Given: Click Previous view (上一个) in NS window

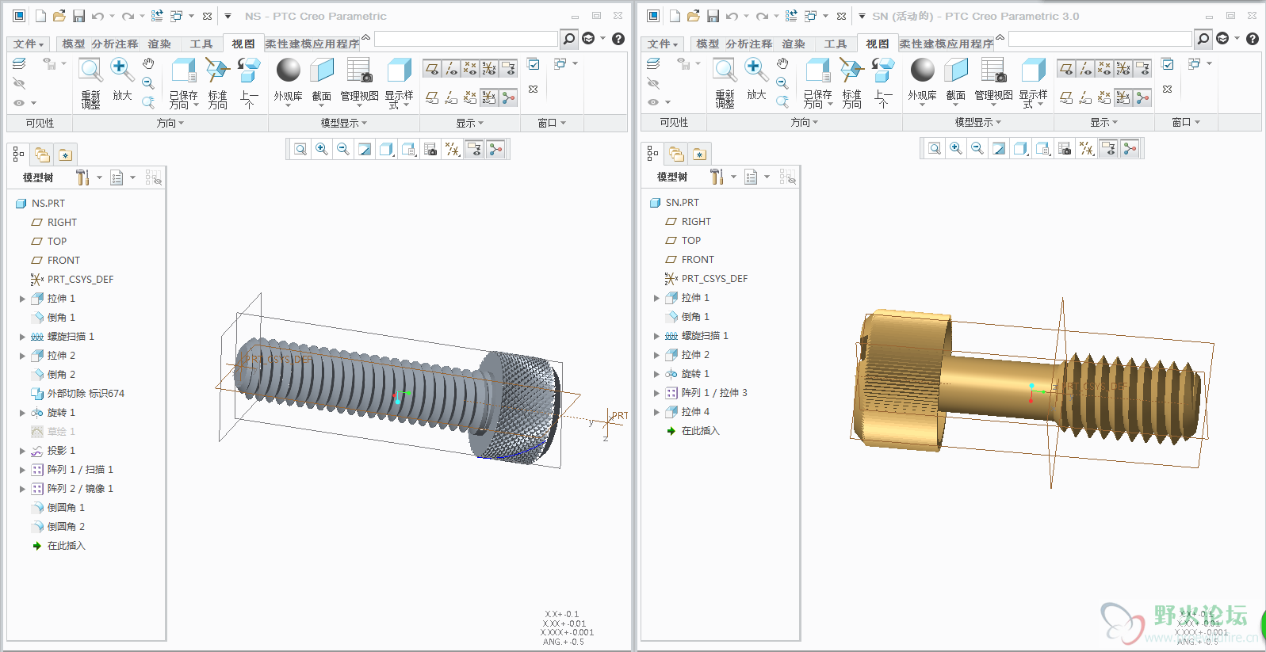Looking at the screenshot, I should (x=249, y=83).
